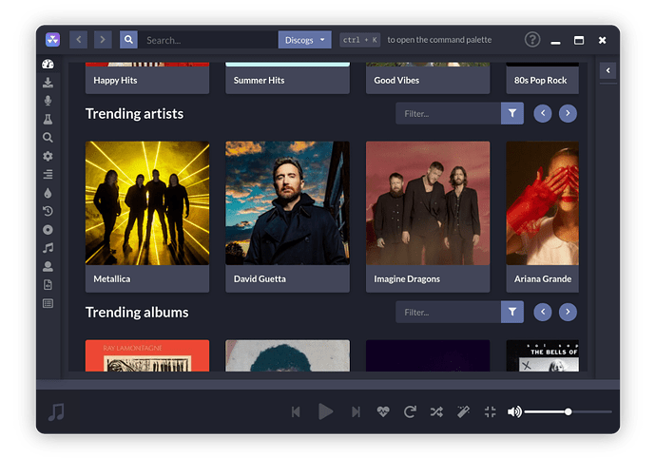
Task: Open the Imagine Dragons artist card
Action: click(428, 217)
